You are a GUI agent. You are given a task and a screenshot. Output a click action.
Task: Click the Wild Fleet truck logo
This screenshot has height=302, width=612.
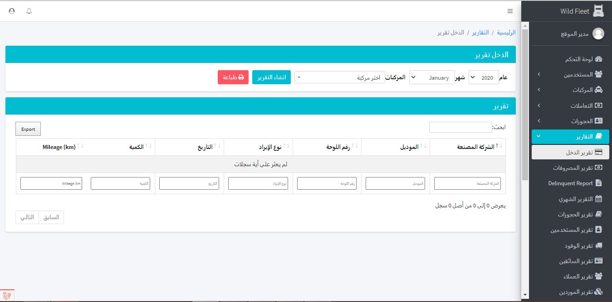[x=598, y=11]
